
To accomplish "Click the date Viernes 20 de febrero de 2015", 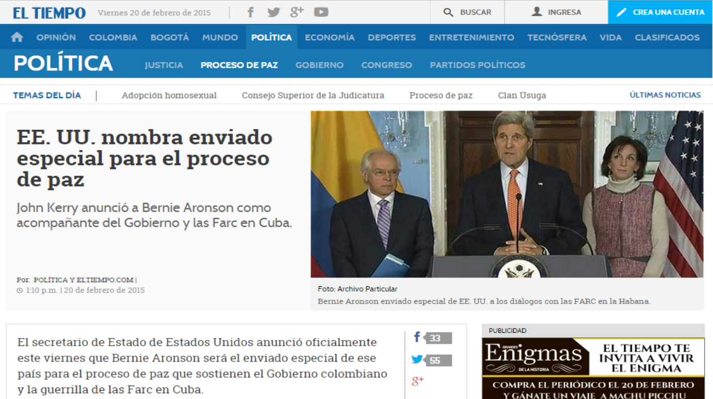I will [x=154, y=13].
